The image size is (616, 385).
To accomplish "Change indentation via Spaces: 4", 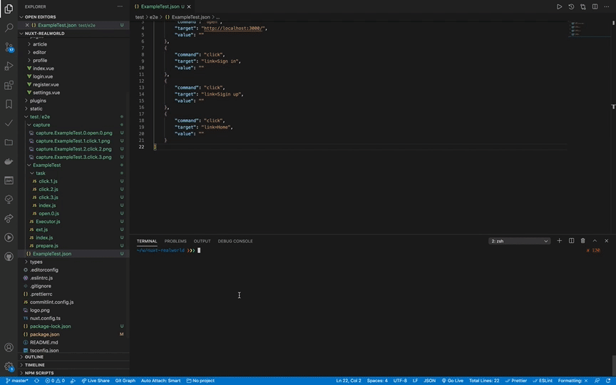I will (377, 381).
